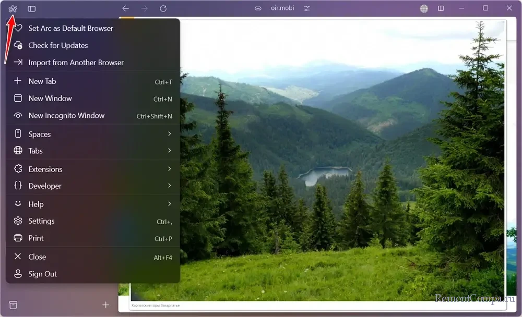Click Check for Updates
Image resolution: width=522 pixels, height=317 pixels.
coord(58,45)
